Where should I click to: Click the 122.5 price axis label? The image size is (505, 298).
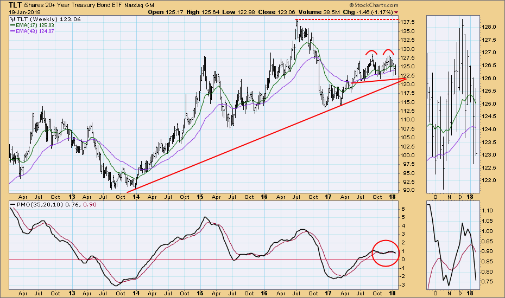point(408,75)
